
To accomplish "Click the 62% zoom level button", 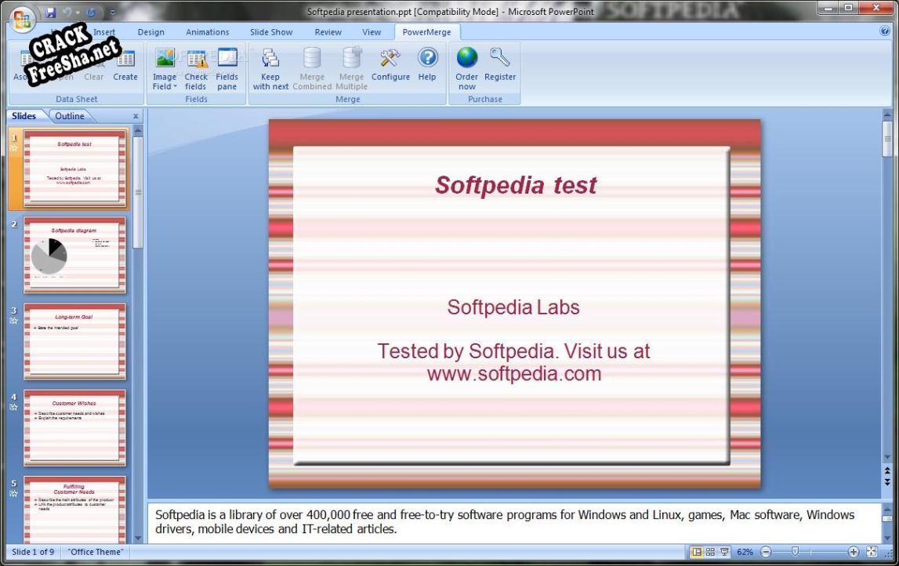I will click(x=745, y=552).
